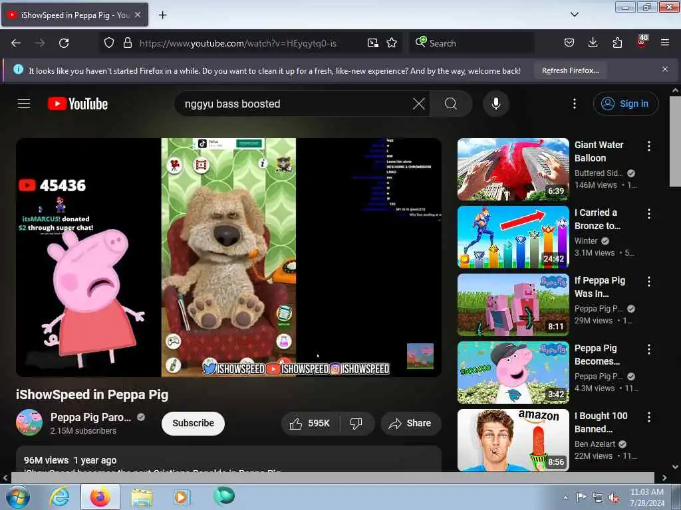Open Windows Explorer folder in the taskbar
The width and height of the screenshot is (681, 510).
142,497
